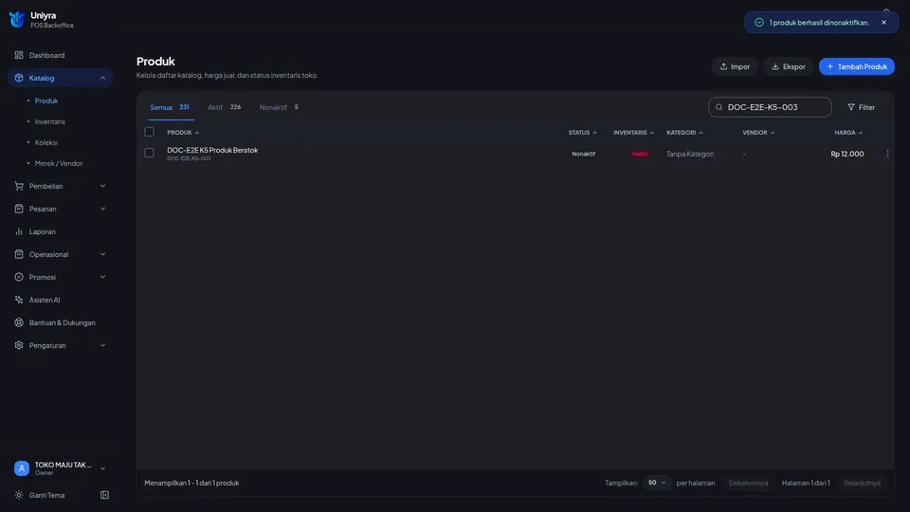This screenshot has width=910, height=512.
Task: Open Bantuan & Dukungan menu item
Action: click(x=61, y=322)
